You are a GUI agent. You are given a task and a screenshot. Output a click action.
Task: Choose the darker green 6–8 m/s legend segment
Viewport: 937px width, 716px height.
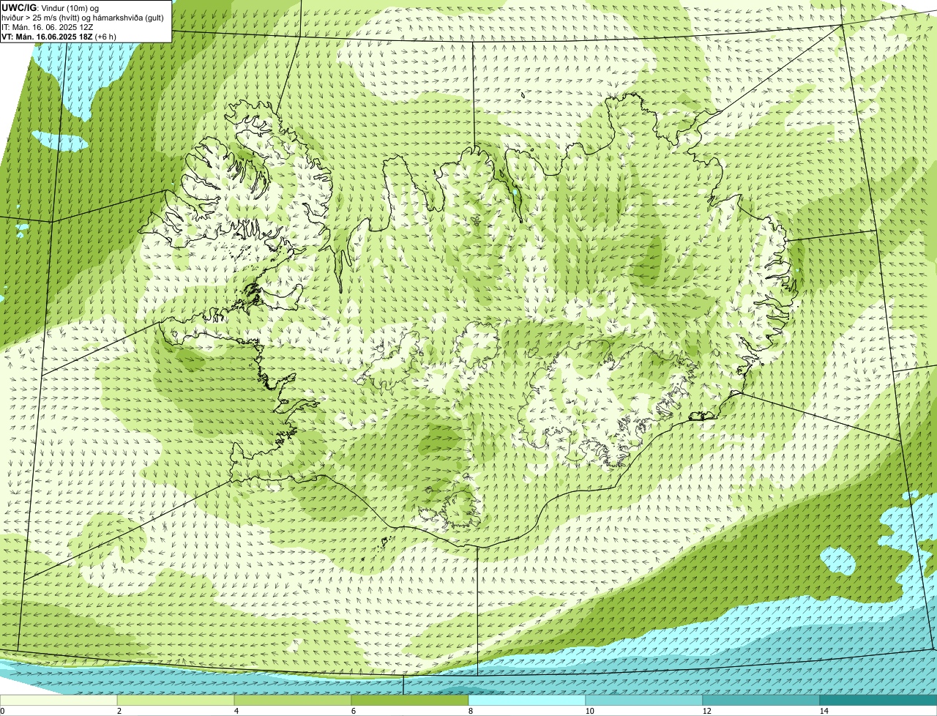[x=410, y=700]
